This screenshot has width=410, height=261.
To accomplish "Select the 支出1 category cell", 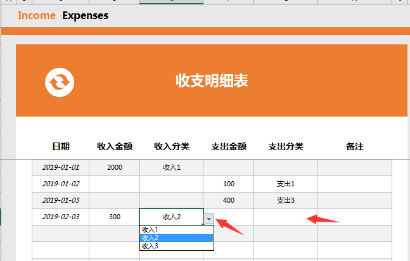I will point(286,184).
